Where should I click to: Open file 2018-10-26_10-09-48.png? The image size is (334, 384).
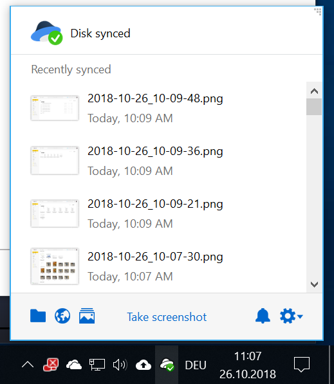[x=155, y=98]
